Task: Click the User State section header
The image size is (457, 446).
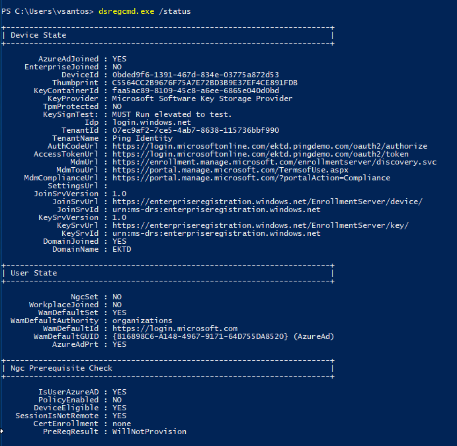Action: 34,273
